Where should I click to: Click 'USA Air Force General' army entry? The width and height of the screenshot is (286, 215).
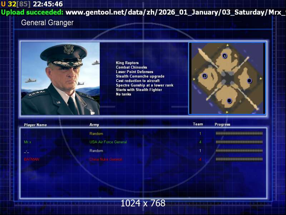(x=108, y=142)
